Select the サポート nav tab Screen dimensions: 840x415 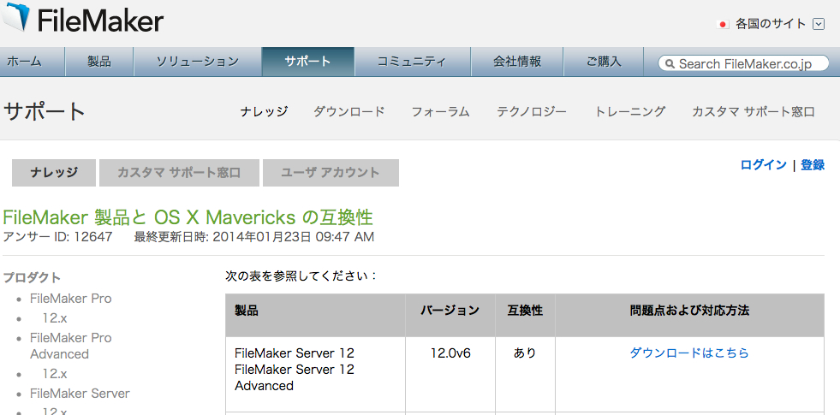click(x=308, y=62)
